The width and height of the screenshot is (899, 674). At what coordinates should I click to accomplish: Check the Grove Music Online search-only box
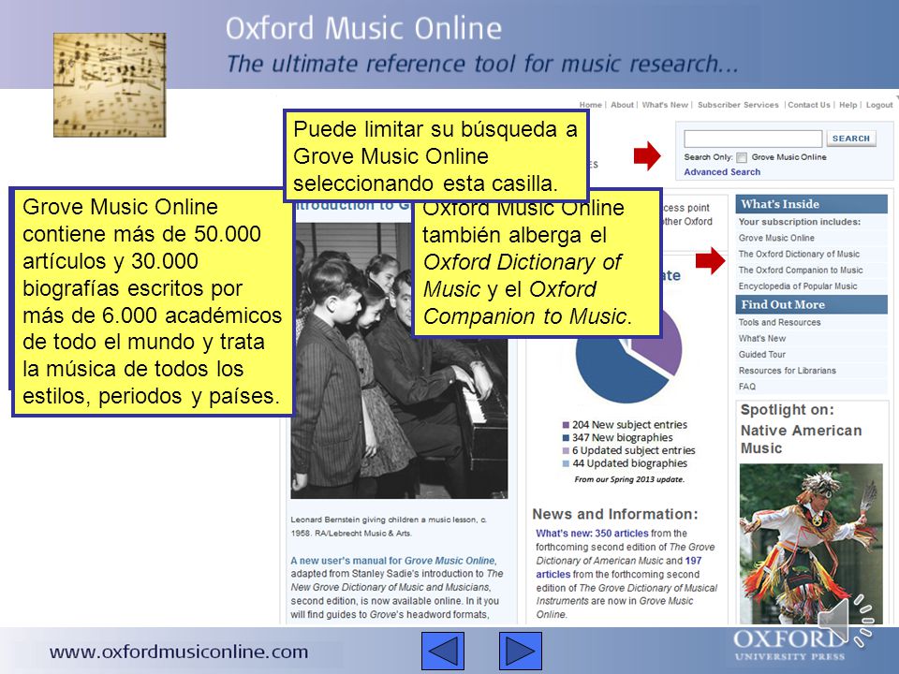[742, 157]
